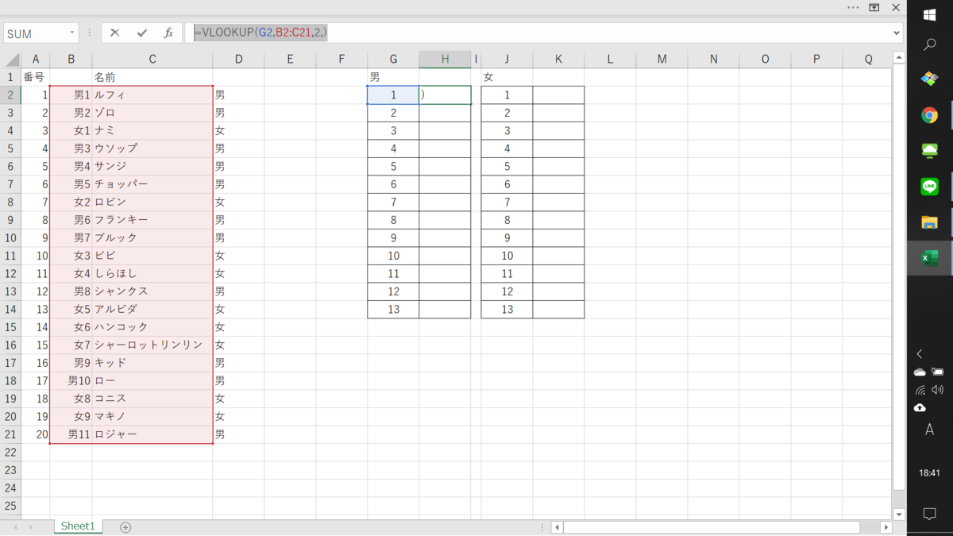Screen dimensions: 953x536
Task: Cancel the formula entry with X icon
Action: [115, 33]
